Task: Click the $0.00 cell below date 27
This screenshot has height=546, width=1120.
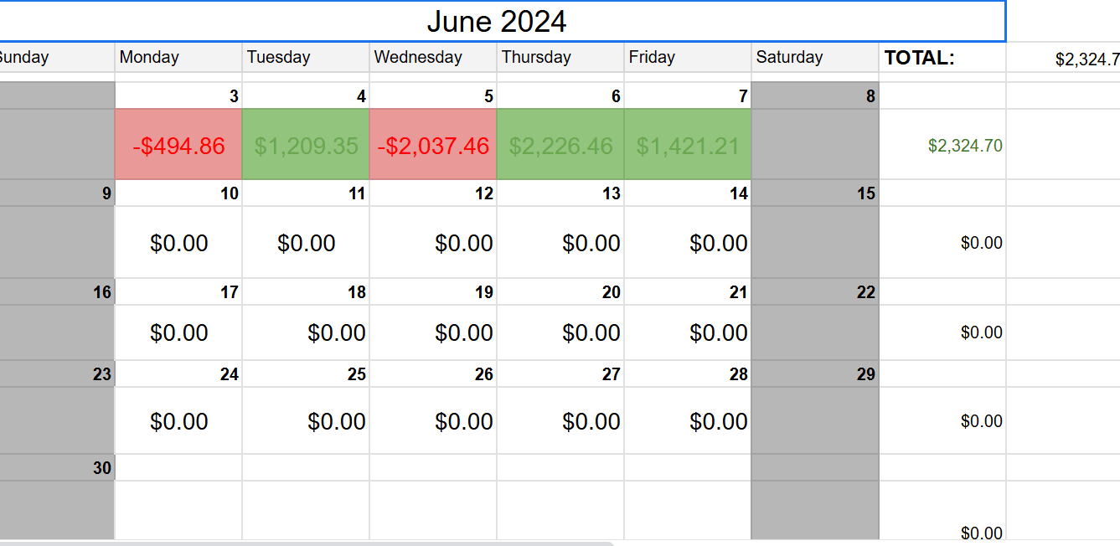Action: click(x=560, y=421)
